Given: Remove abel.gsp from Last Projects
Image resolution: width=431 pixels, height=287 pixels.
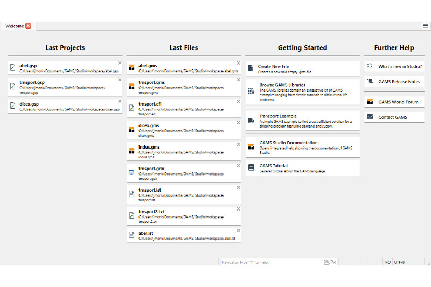Looking at the screenshot, I should pos(120,63).
